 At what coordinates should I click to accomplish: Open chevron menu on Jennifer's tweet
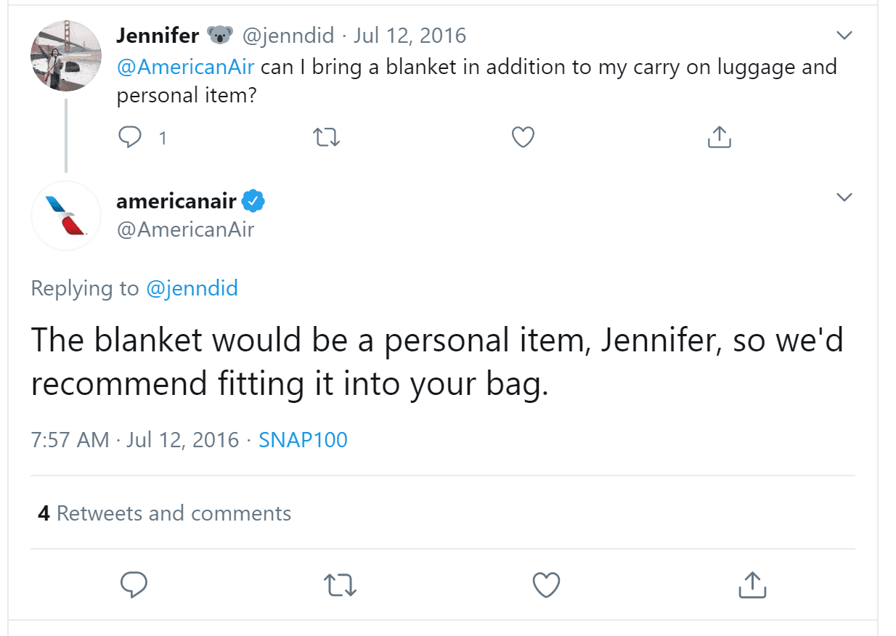coord(844,36)
